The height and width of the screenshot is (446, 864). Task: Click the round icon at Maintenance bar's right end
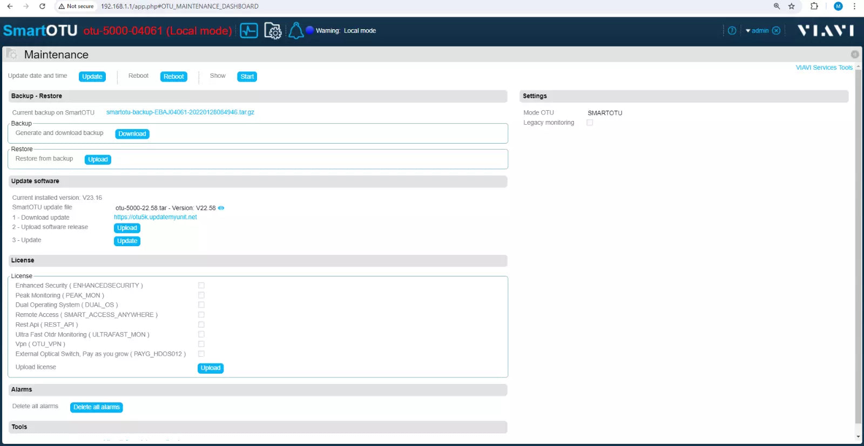coord(855,54)
